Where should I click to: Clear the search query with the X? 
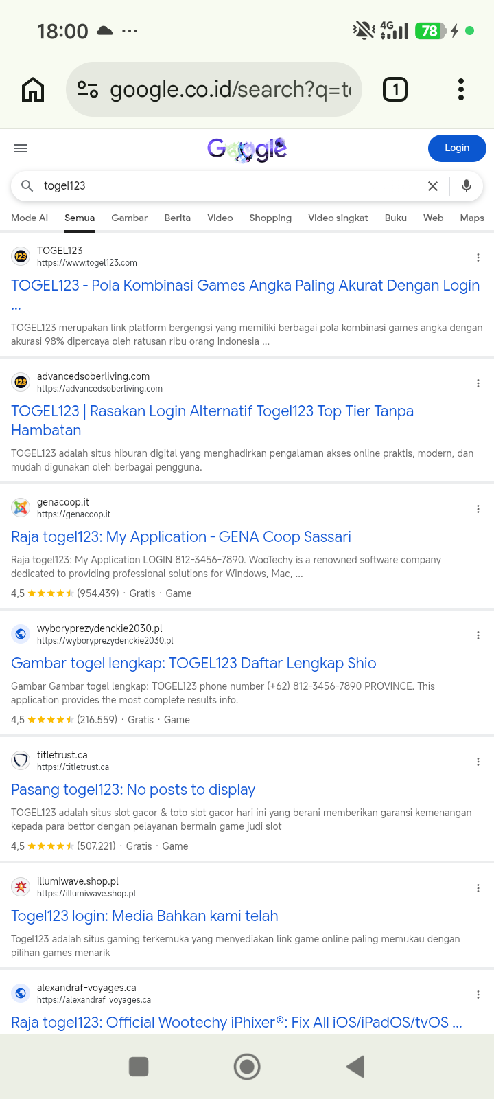433,186
